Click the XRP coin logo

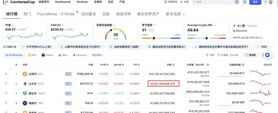(25, 103)
